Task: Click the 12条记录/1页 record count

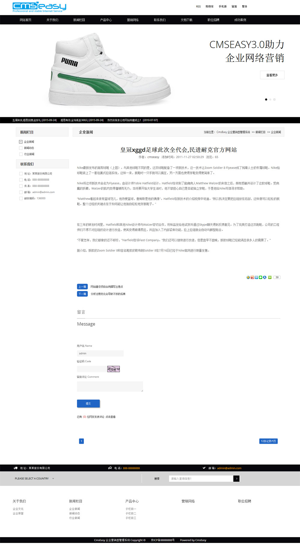Action: 268,441
